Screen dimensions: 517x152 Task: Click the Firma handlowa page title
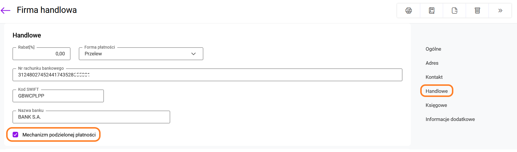tap(47, 10)
